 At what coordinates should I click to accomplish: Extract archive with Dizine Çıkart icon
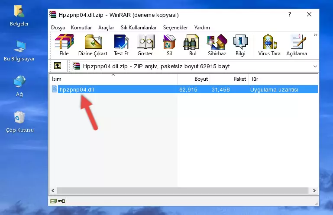click(93, 45)
